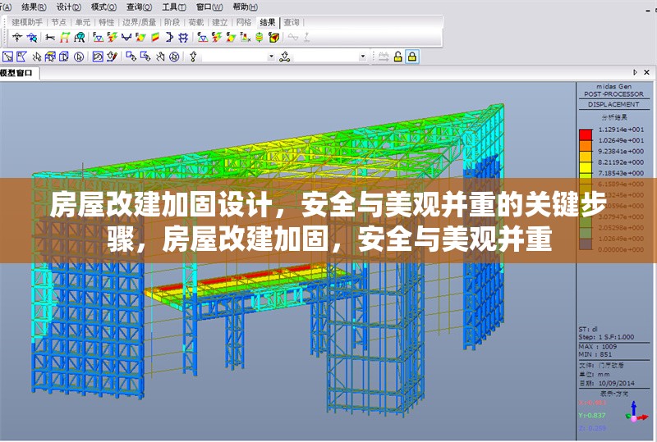The width and height of the screenshot is (657, 442).
Task: Display Solid Stresses cube icon
Action: [x=273, y=37]
